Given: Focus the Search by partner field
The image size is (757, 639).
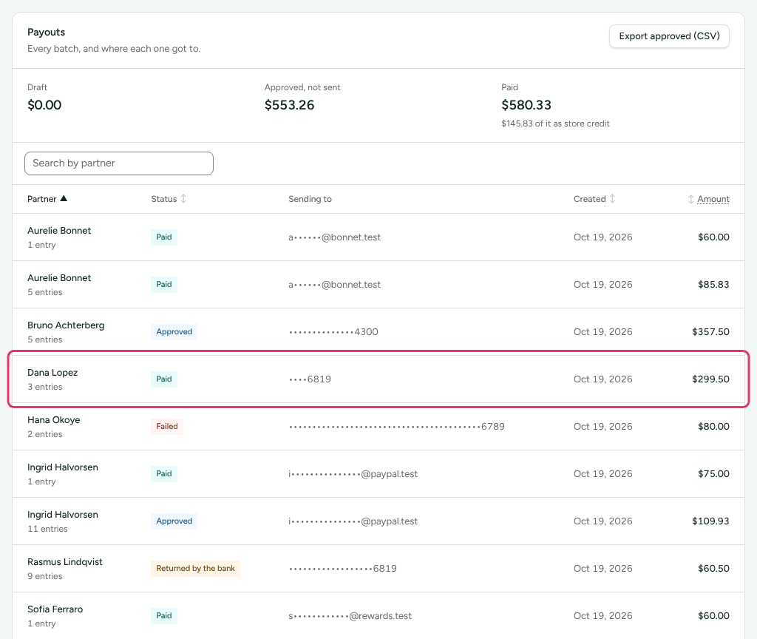Looking at the screenshot, I should pyautogui.click(x=119, y=163).
